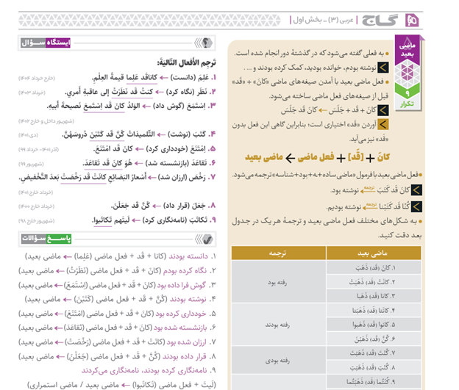Click table row '۸. کُنتِ (قَد) ذَهَبتِ'
Viewport: 459px width, 390px height.
click(x=374, y=367)
